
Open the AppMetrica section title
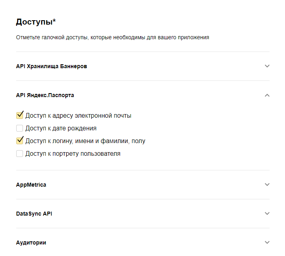(x=31, y=185)
